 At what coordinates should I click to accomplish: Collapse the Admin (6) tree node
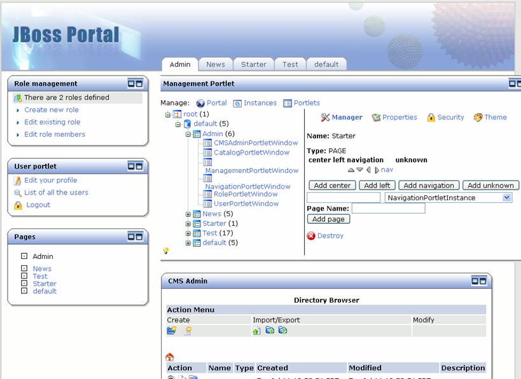[188, 134]
